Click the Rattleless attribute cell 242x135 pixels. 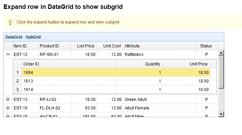[159, 54]
